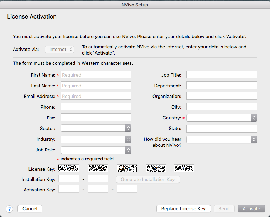This screenshot has height=217, width=270.
Task: Click the Activate button
Action: tap(251, 208)
